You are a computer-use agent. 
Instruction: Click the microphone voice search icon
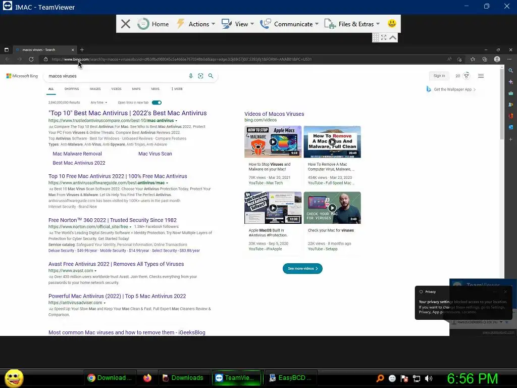point(190,76)
